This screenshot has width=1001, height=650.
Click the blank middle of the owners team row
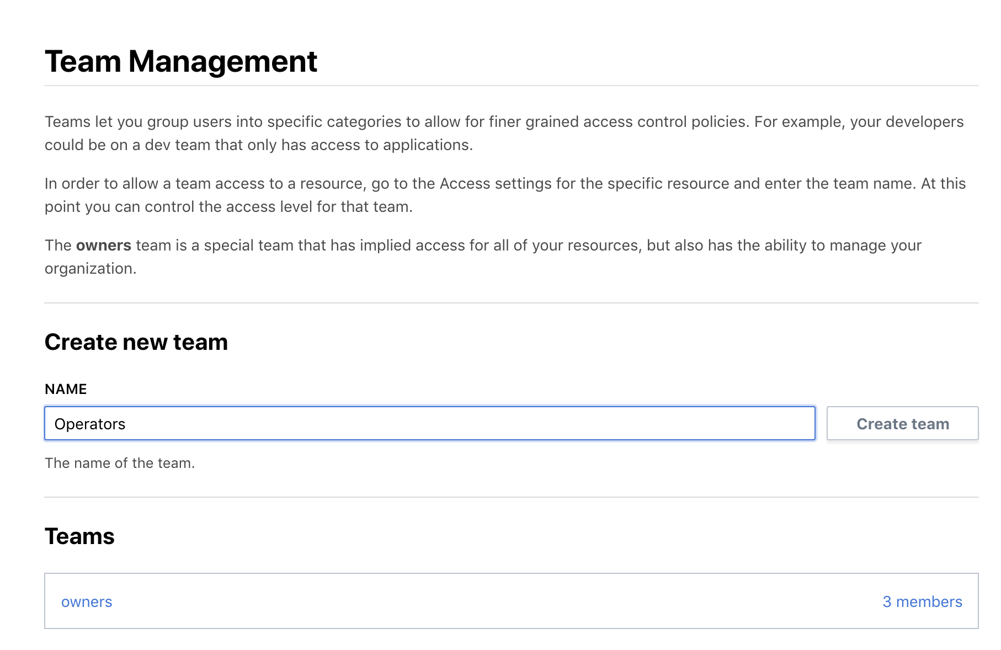click(x=497, y=601)
